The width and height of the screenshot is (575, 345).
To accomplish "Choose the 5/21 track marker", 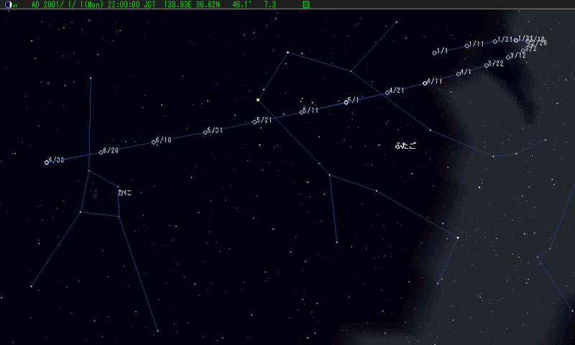I will (254, 121).
